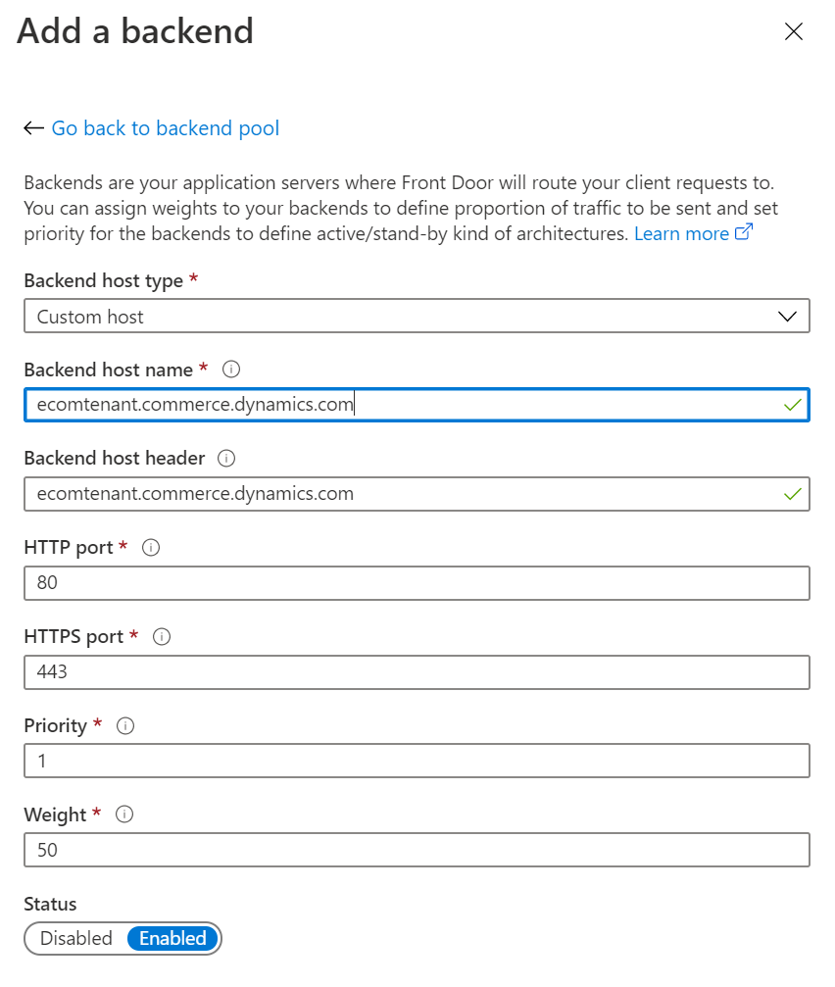Click the HTTP port value 80 field

click(417, 583)
